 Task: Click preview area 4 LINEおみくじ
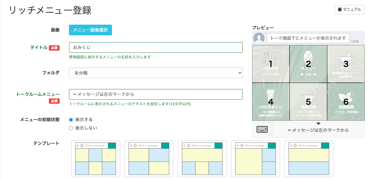coord(271,102)
